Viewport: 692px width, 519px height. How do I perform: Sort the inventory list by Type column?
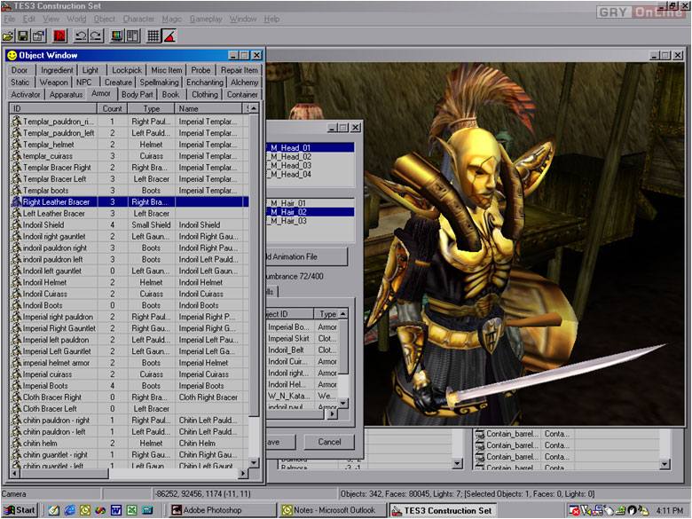click(x=327, y=314)
